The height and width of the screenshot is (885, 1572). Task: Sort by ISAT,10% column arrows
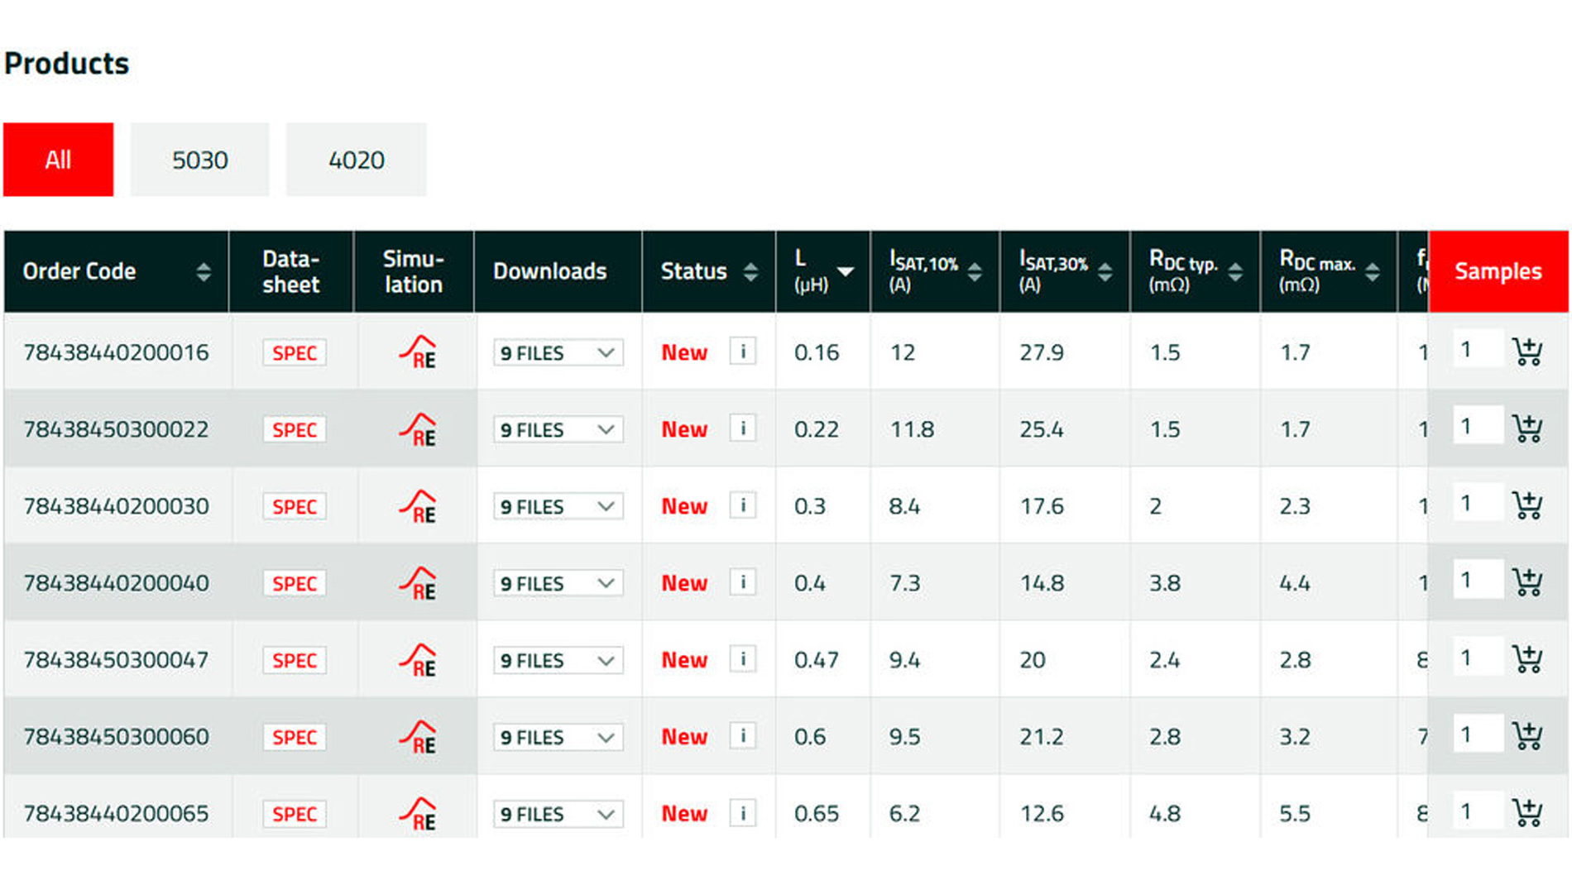[975, 271]
